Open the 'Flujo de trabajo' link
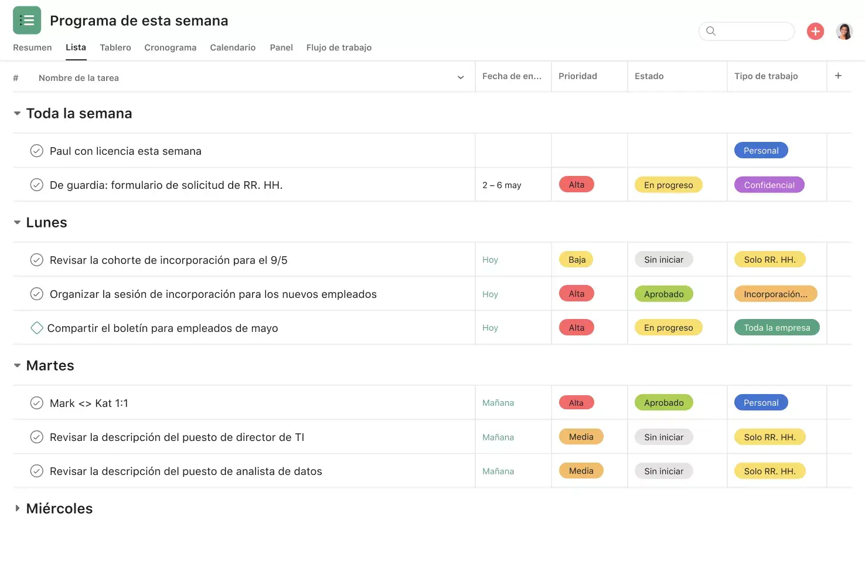This screenshot has height=577, width=865. [x=339, y=47]
